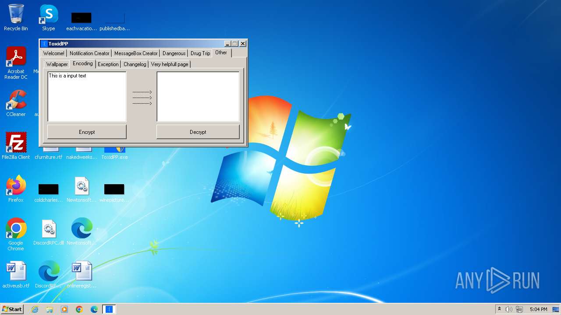The width and height of the screenshot is (561, 315).
Task: Open the Notification Creator tab
Action: pos(89,53)
